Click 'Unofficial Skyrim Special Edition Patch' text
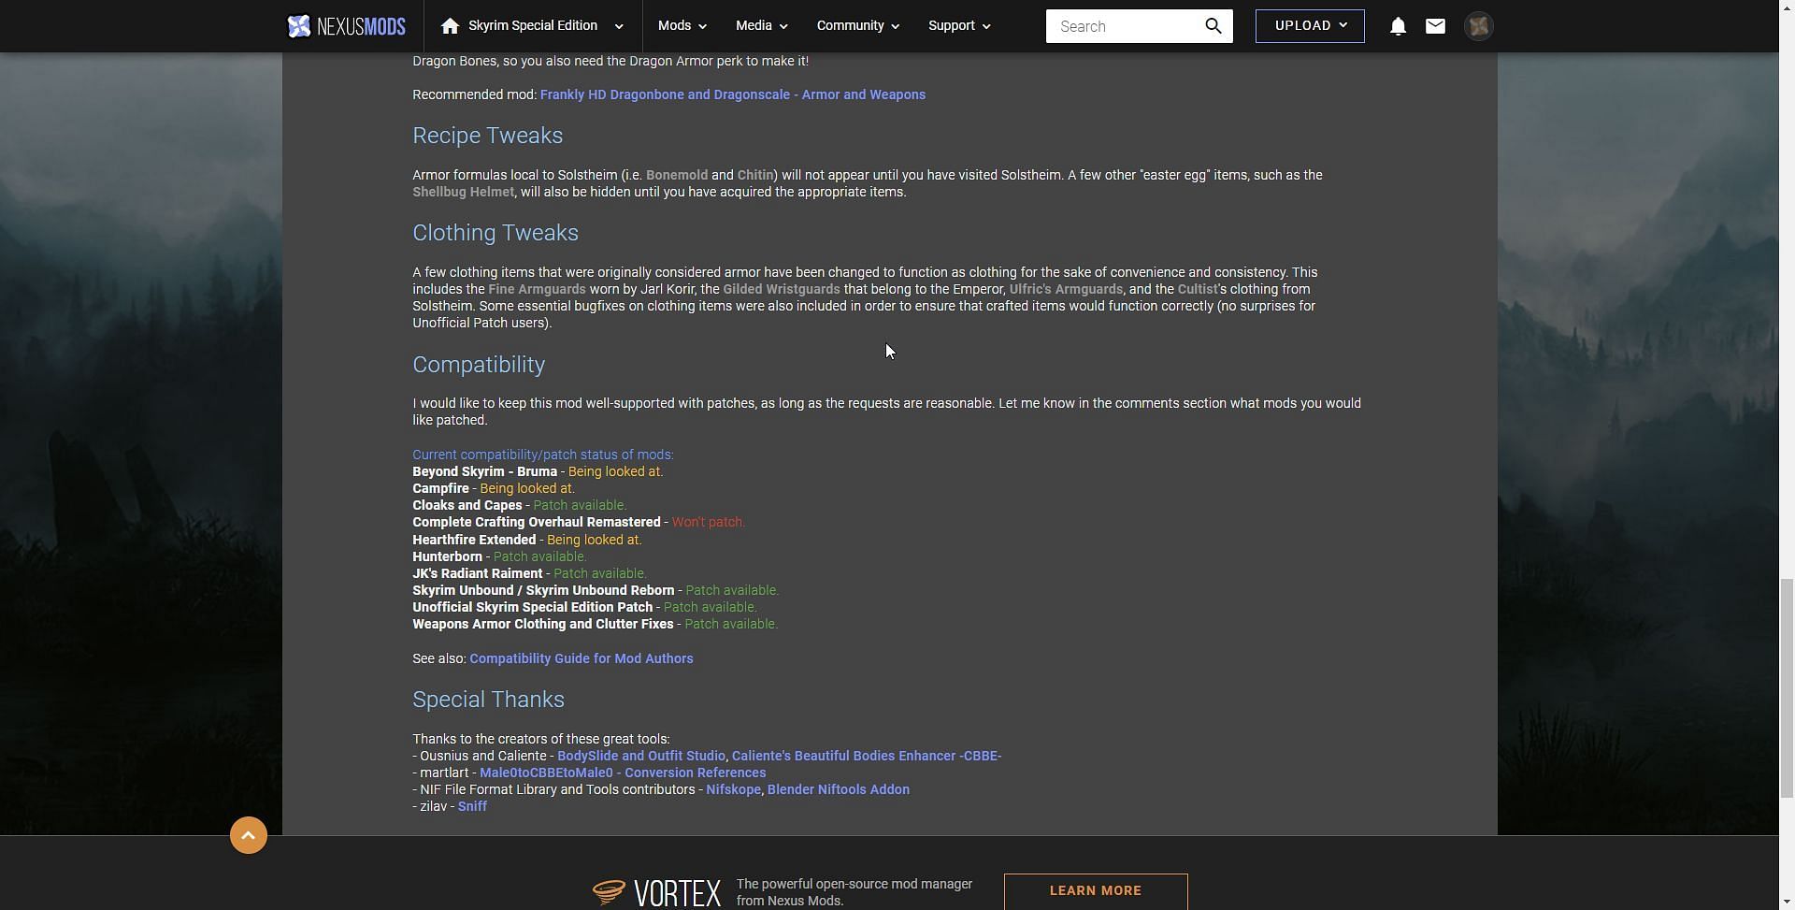This screenshot has width=1795, height=910. tap(533, 607)
